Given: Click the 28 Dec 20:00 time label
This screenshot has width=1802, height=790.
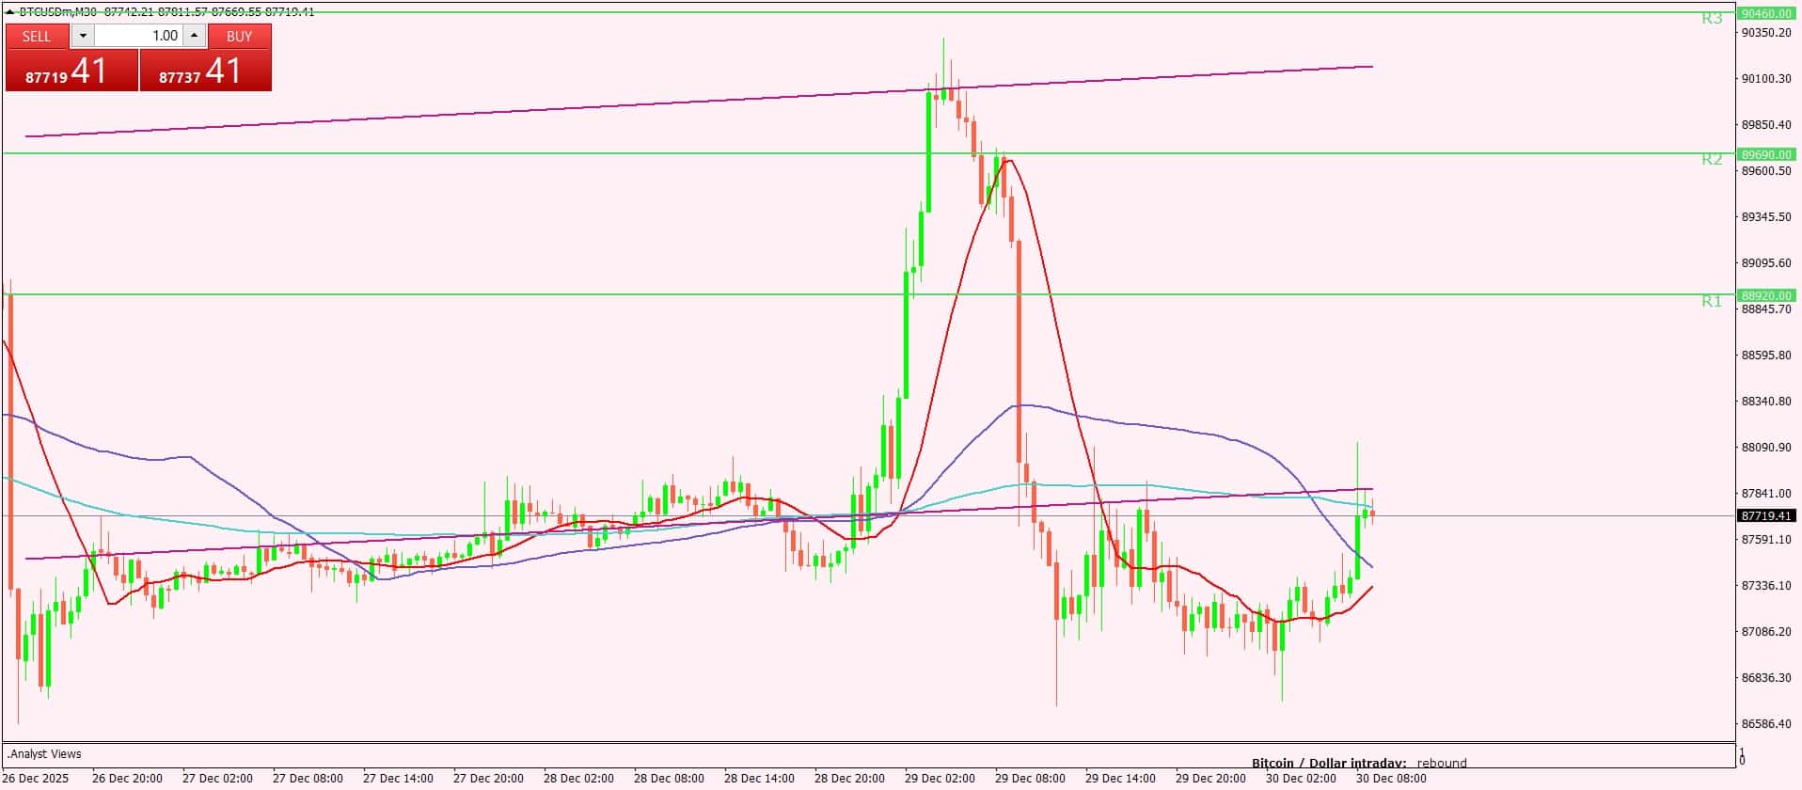Looking at the screenshot, I should tap(849, 778).
